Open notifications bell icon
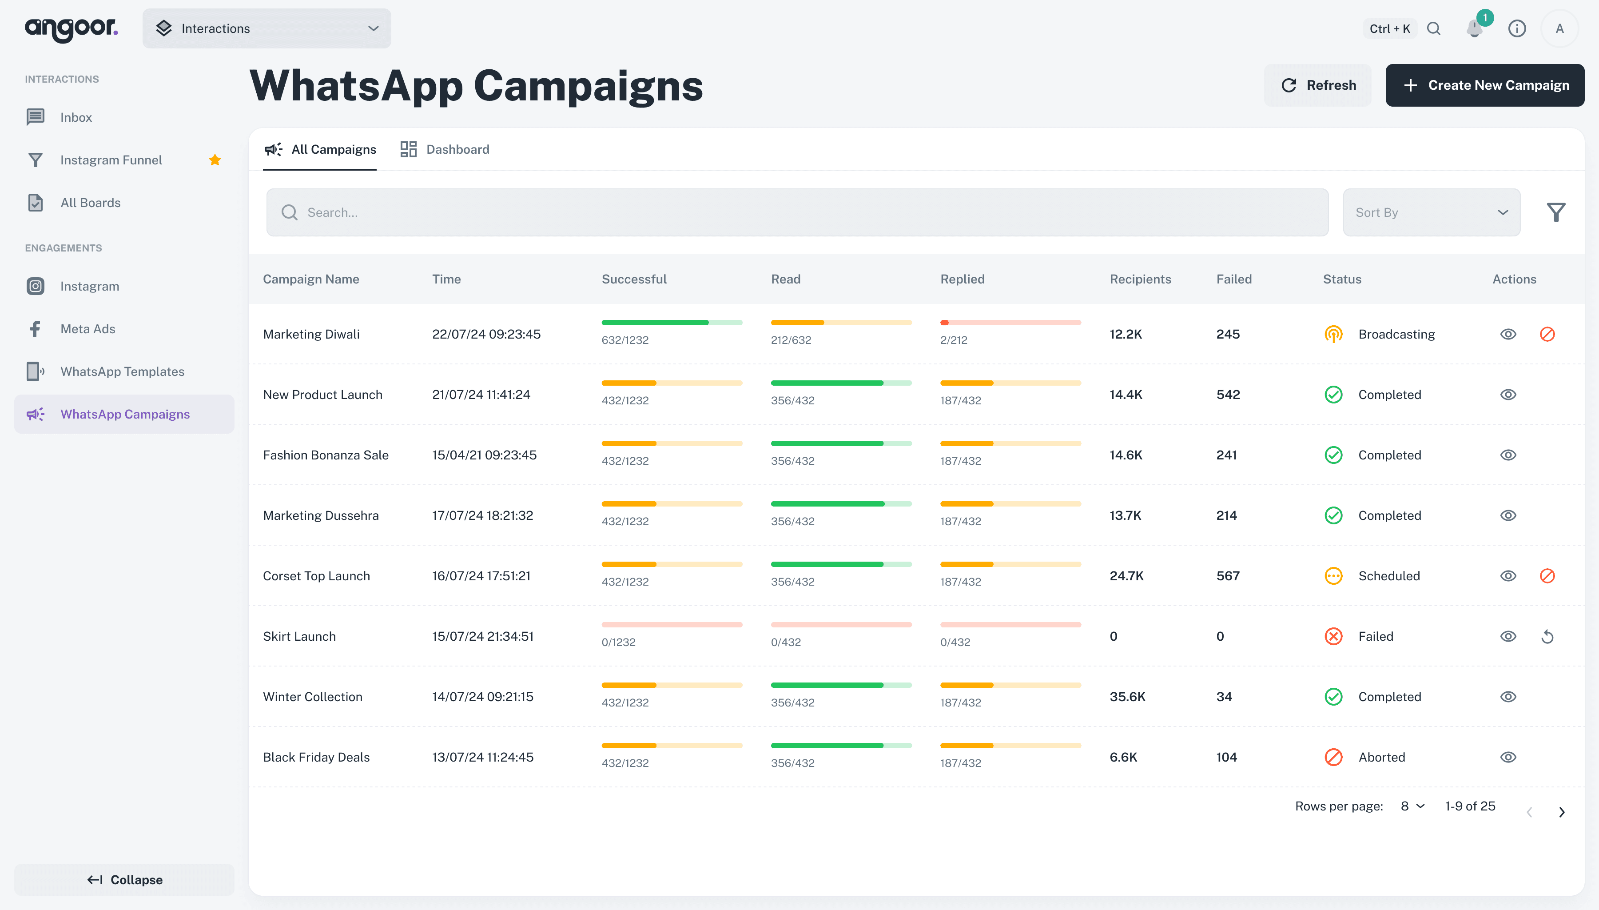The height and width of the screenshot is (910, 1599). coord(1475,29)
